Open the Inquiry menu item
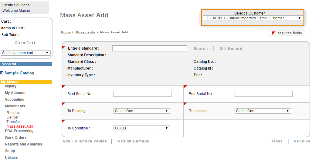This screenshot has width=322, height=163. [x=11, y=86]
